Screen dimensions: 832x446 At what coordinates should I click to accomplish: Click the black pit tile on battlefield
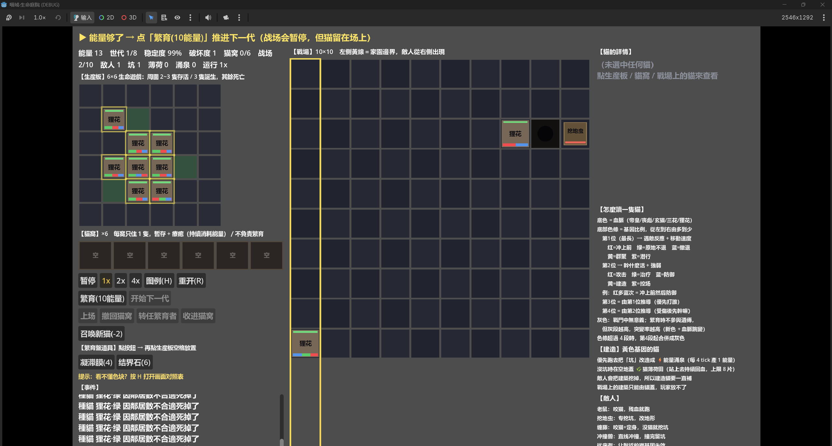click(x=545, y=134)
